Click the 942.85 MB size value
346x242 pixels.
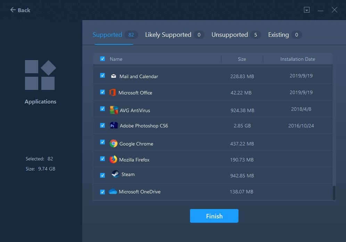pos(242,176)
